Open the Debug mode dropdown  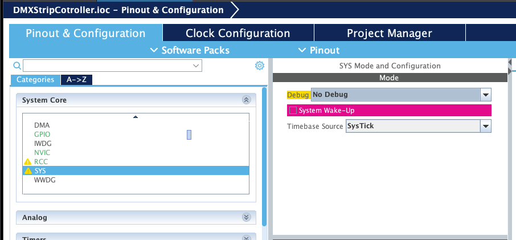point(485,95)
